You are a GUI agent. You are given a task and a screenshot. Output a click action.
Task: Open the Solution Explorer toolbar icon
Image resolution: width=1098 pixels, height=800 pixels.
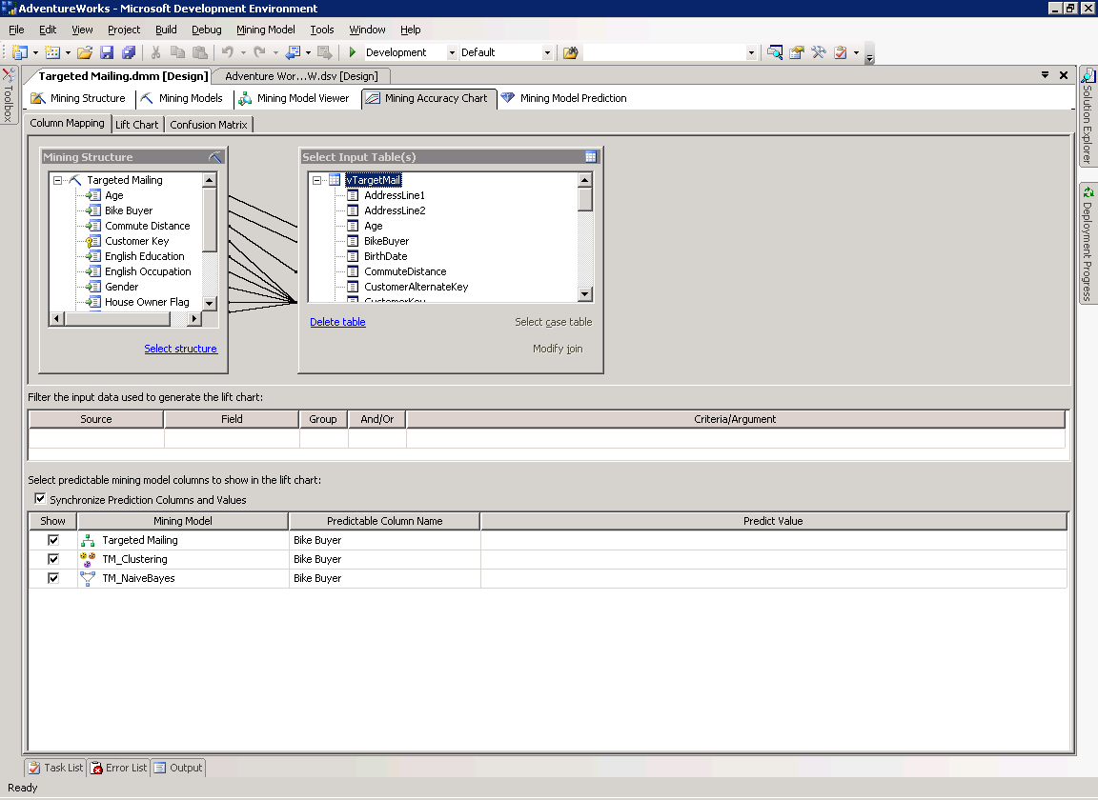(x=775, y=52)
